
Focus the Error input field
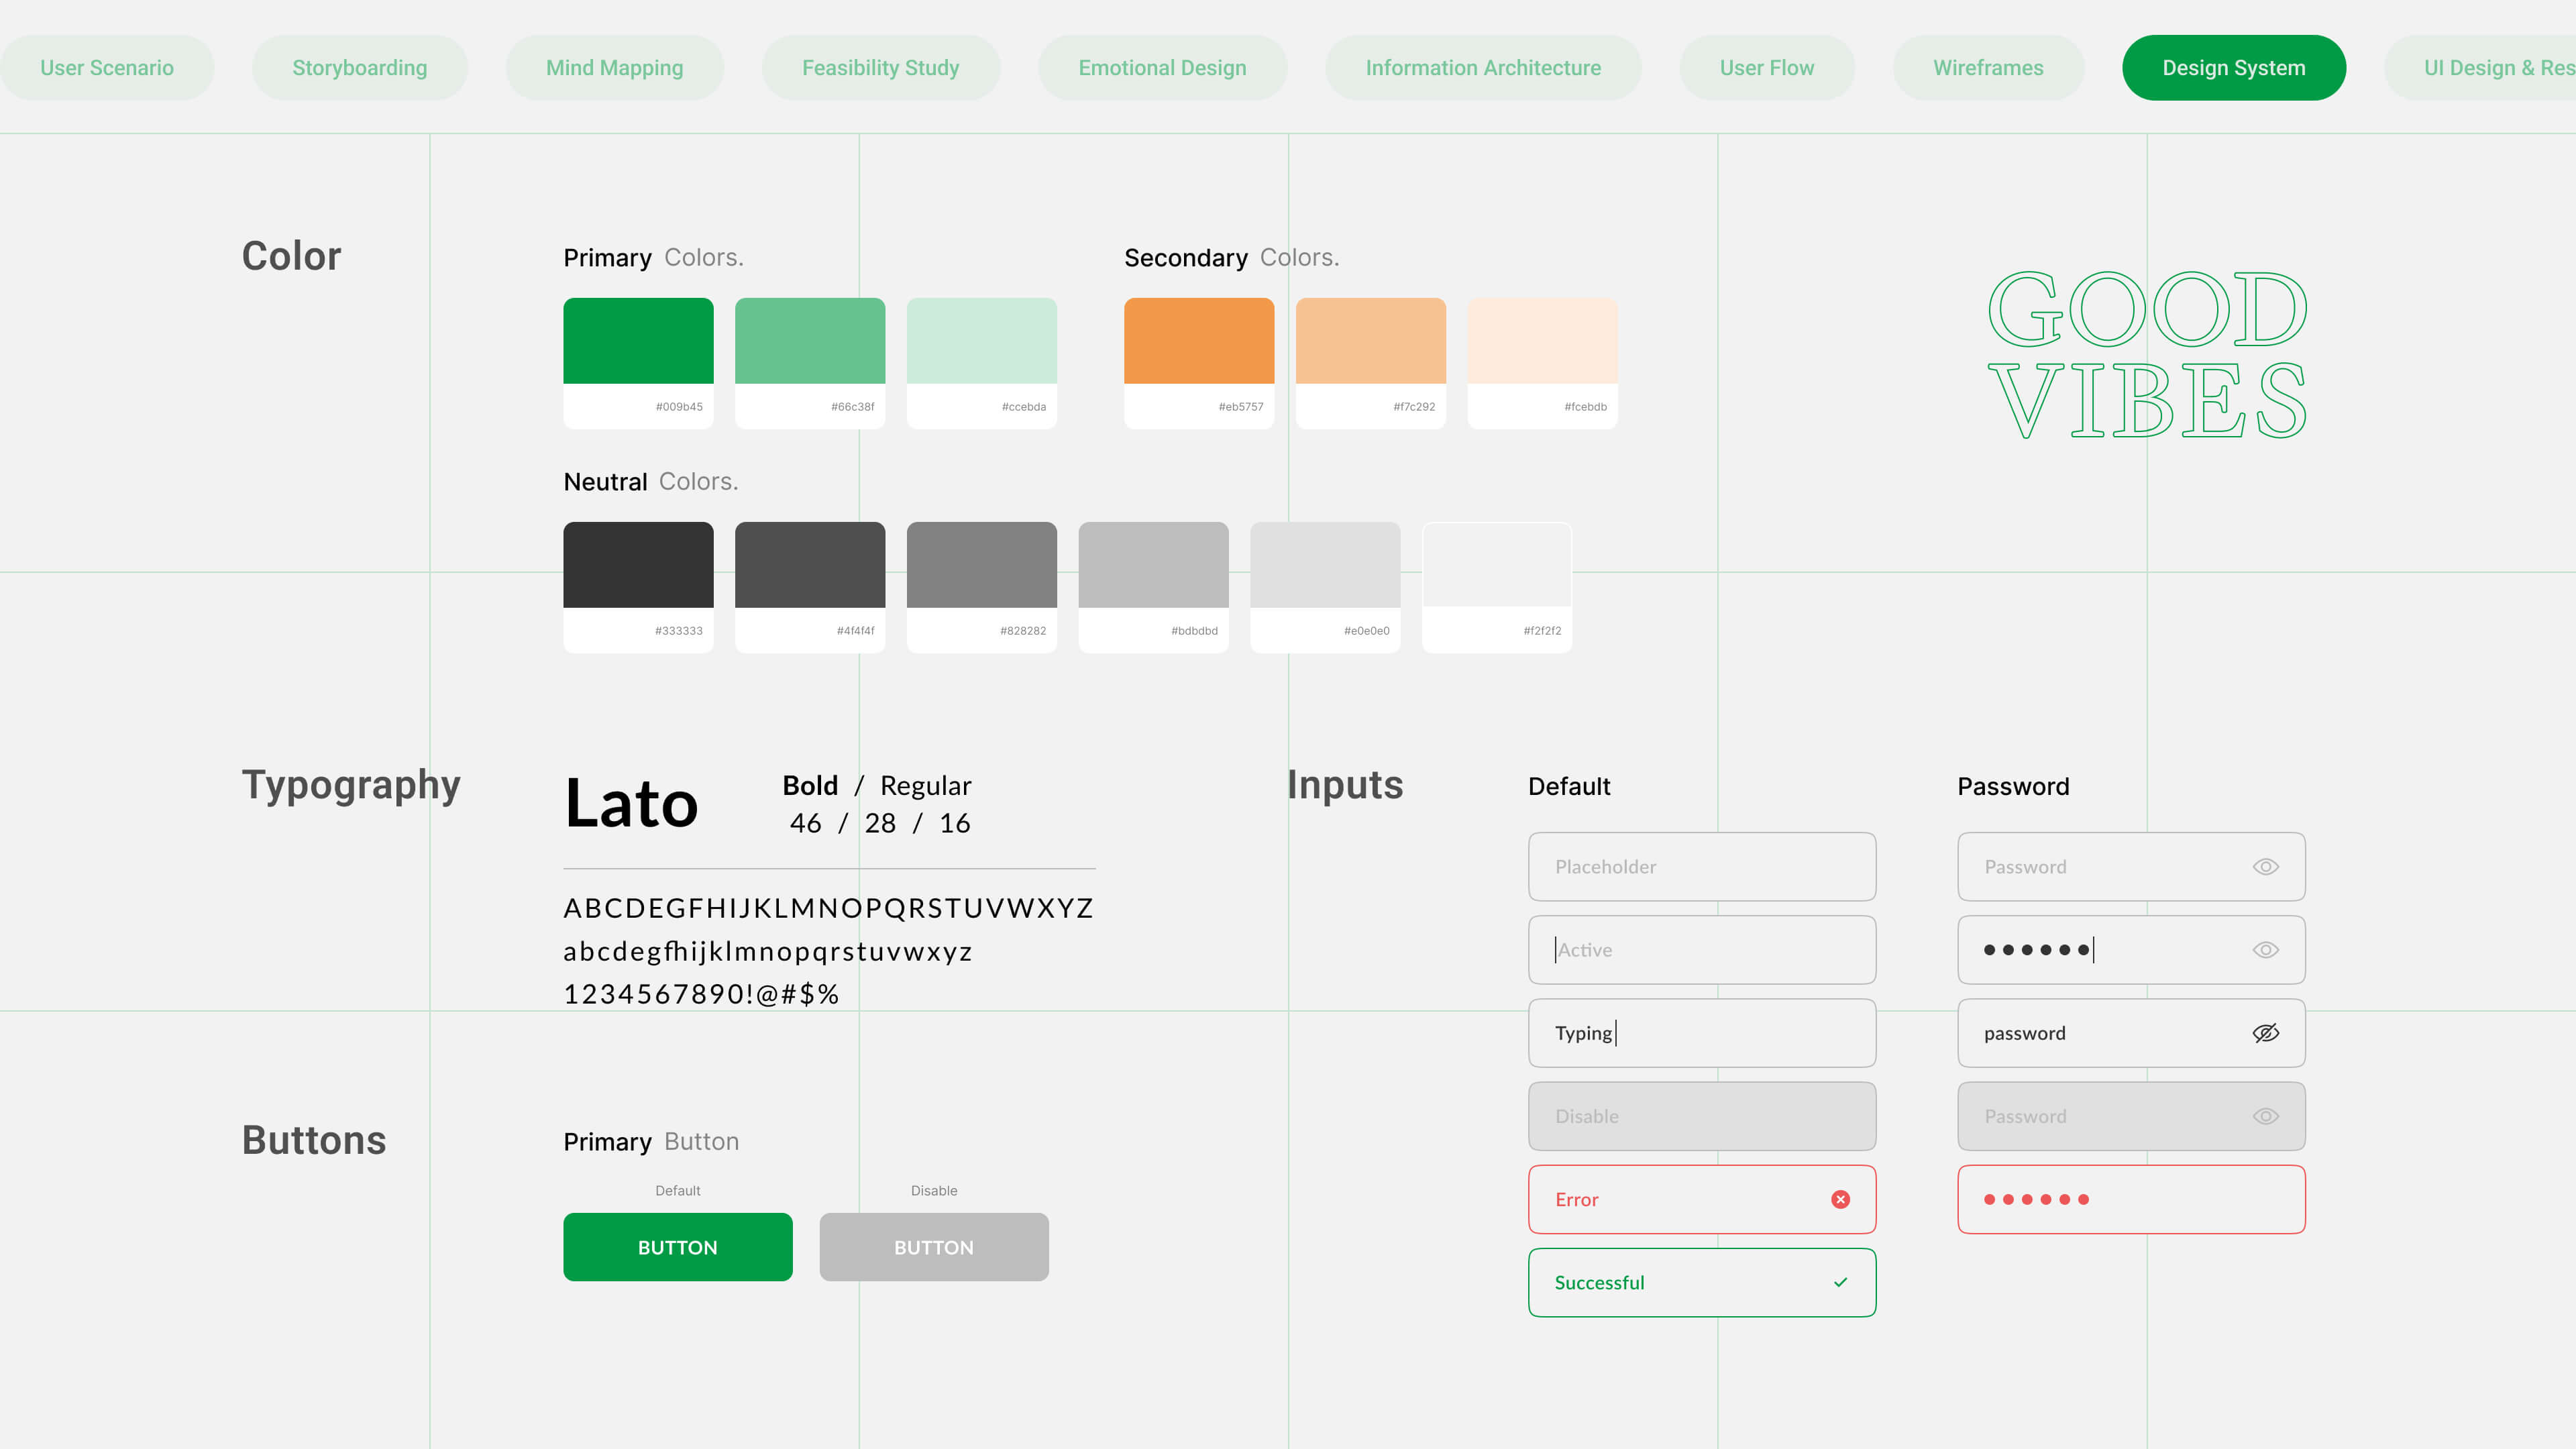pos(1680,1199)
